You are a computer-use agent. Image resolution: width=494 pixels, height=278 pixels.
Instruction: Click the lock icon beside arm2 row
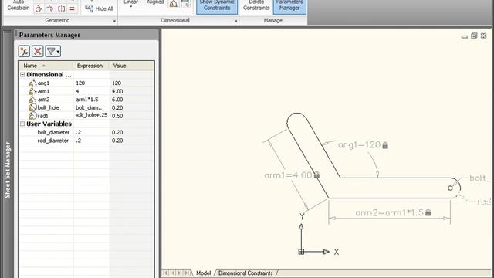(32, 100)
